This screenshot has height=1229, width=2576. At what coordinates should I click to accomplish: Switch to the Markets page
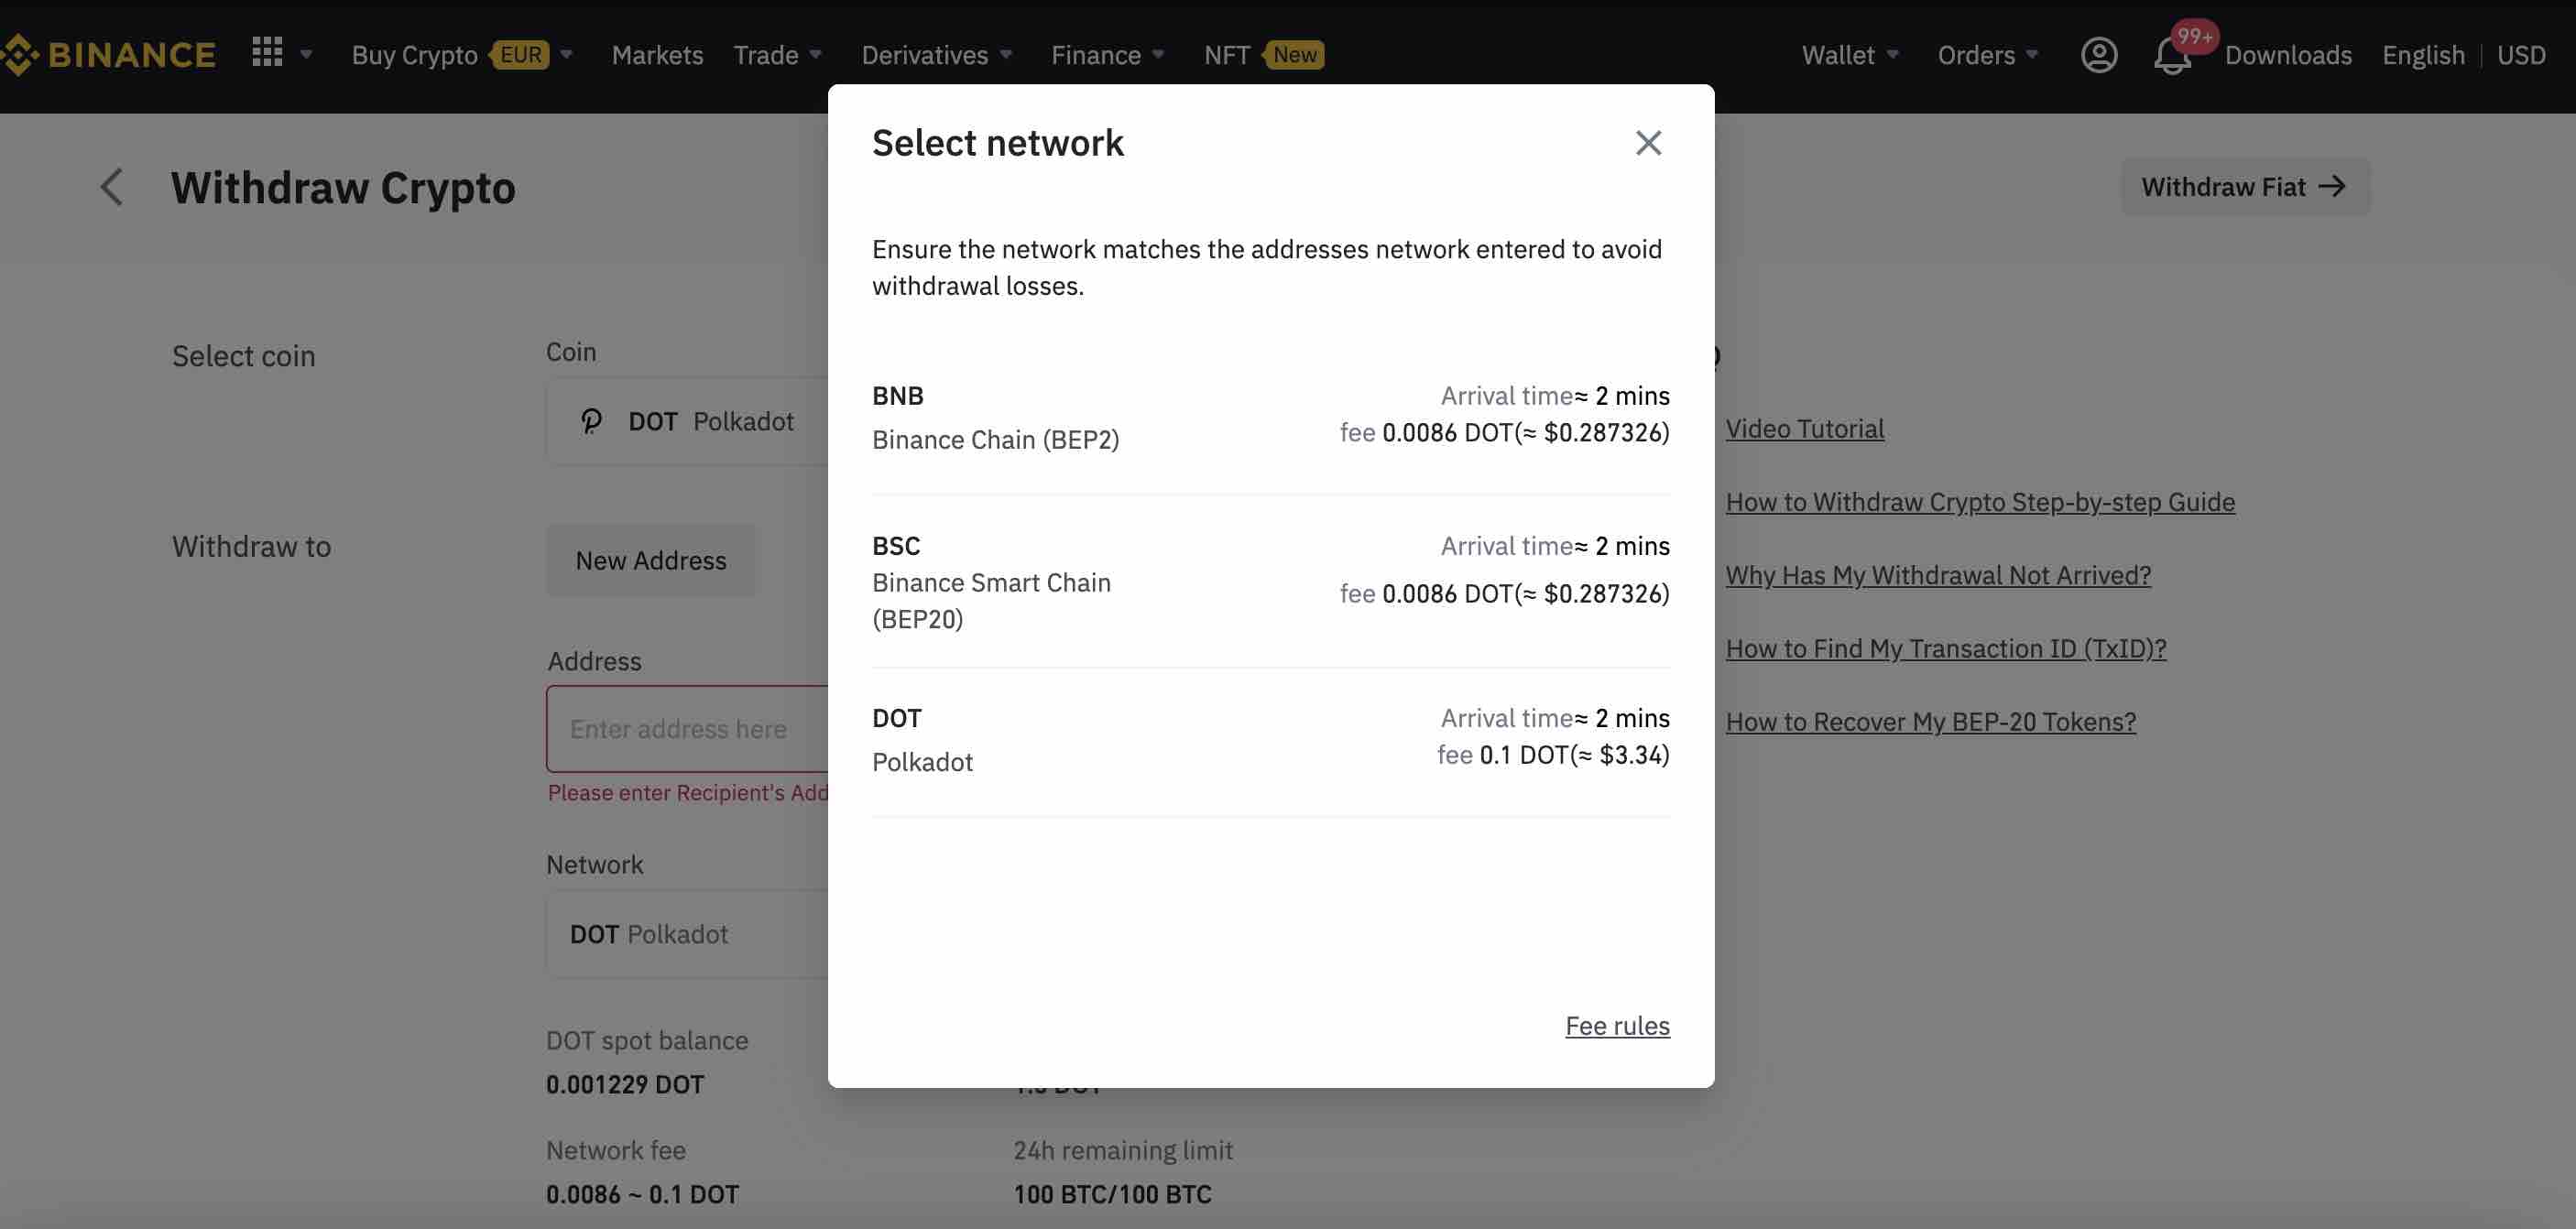[657, 55]
